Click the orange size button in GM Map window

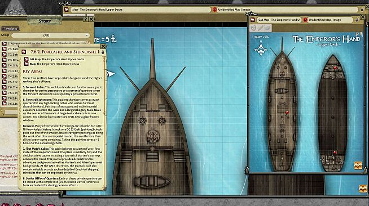coord(358,165)
